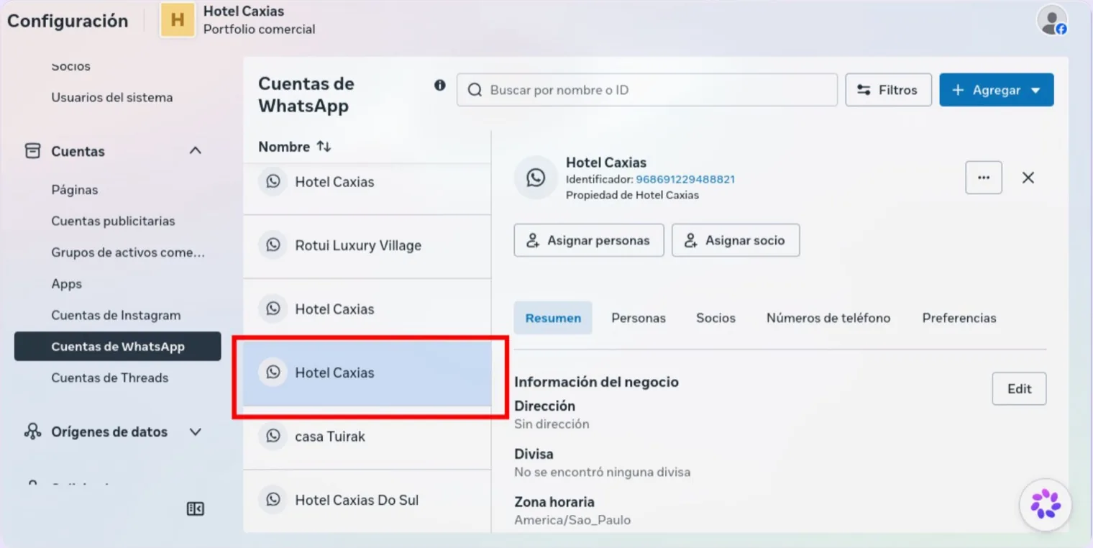
Task: Open the purple assistant floating icon
Action: (x=1046, y=505)
